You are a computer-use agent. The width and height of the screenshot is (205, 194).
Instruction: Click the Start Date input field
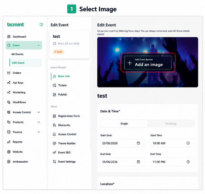click(123, 143)
